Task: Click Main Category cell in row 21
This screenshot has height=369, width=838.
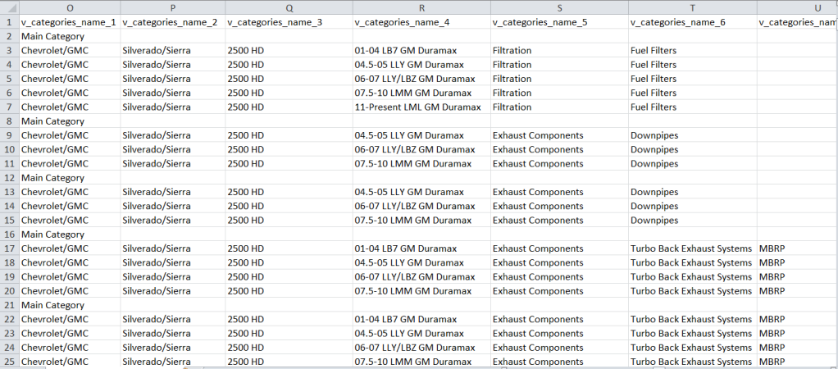Action: click(x=70, y=305)
